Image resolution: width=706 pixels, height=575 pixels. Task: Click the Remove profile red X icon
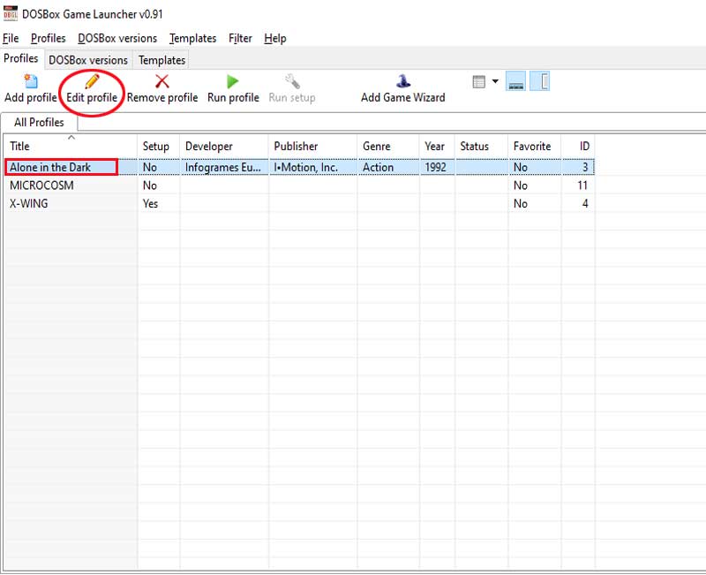click(x=162, y=81)
